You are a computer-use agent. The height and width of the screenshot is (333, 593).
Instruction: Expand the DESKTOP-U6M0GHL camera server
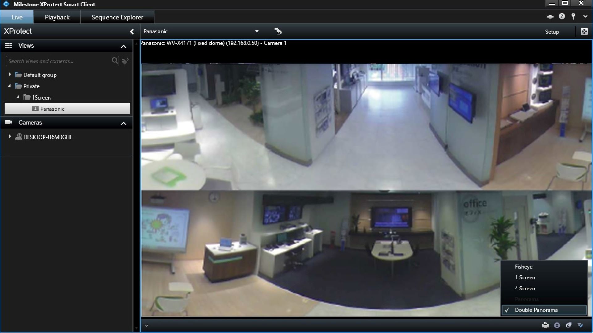(10, 137)
